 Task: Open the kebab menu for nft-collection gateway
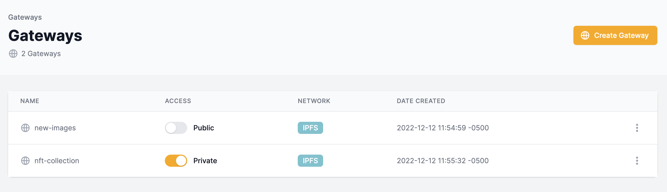(x=638, y=160)
